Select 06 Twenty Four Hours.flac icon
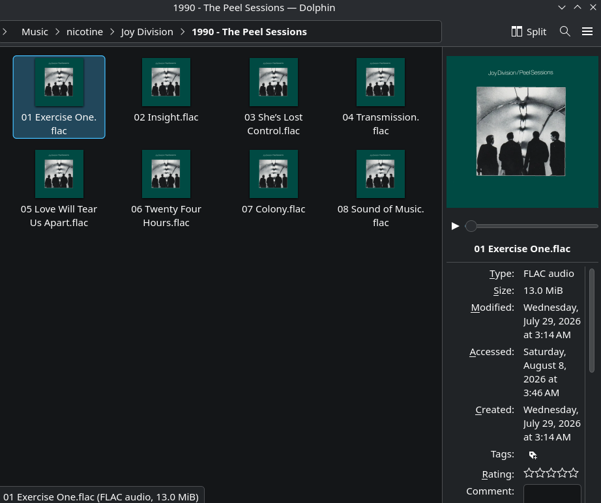Viewport: 601px width, 503px height. pyautogui.click(x=166, y=174)
